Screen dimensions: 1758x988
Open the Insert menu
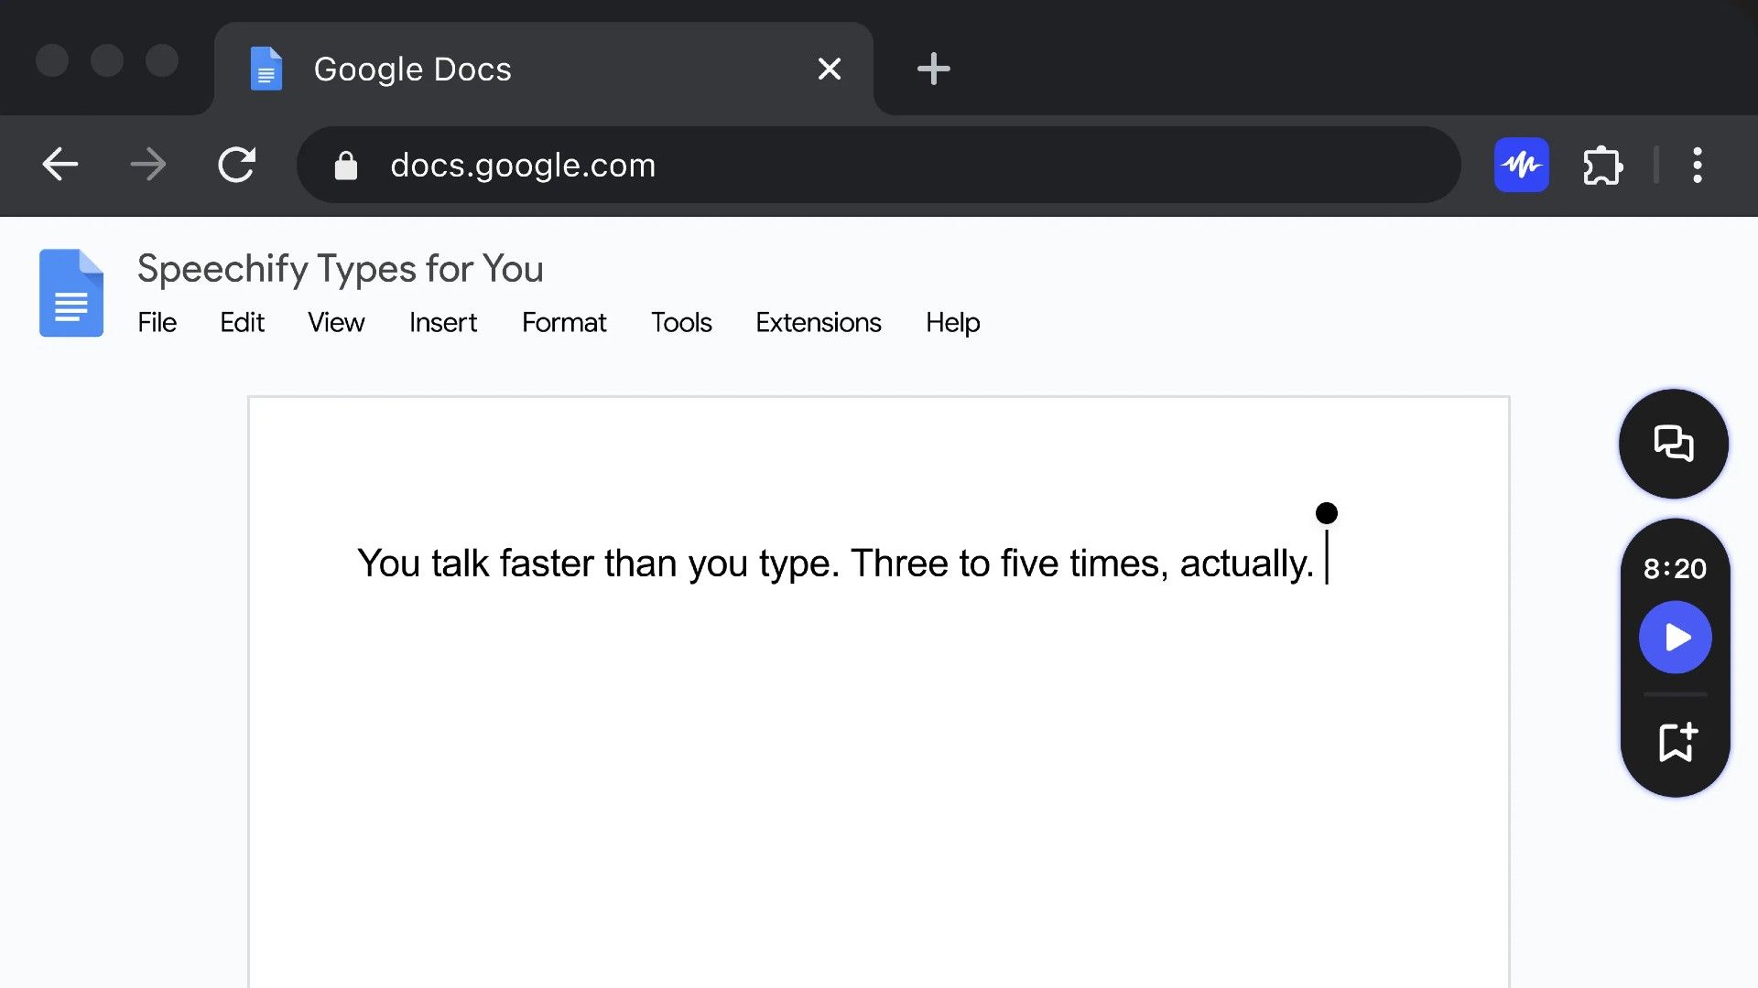[x=443, y=322]
